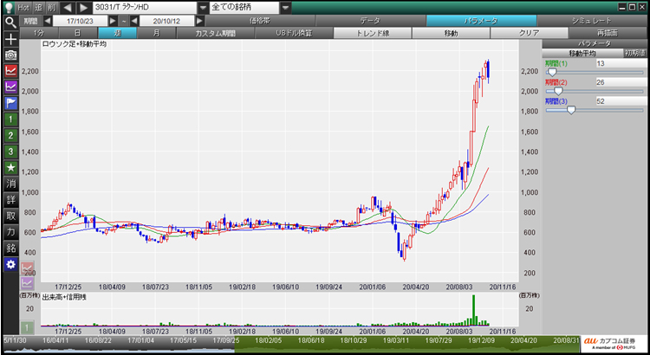Select the 週 (weekly) interval
This screenshot has width=650, height=355.
pyautogui.click(x=117, y=33)
